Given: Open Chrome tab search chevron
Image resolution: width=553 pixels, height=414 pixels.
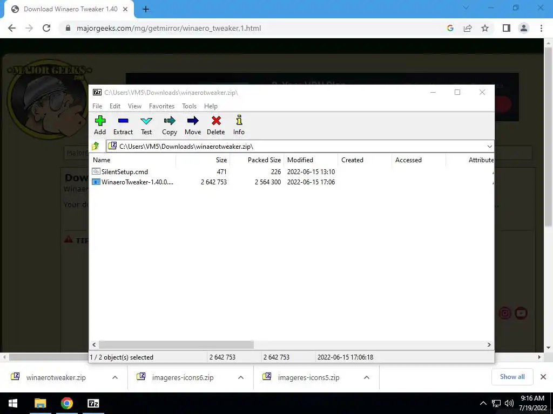Looking at the screenshot, I should pyautogui.click(x=466, y=8).
